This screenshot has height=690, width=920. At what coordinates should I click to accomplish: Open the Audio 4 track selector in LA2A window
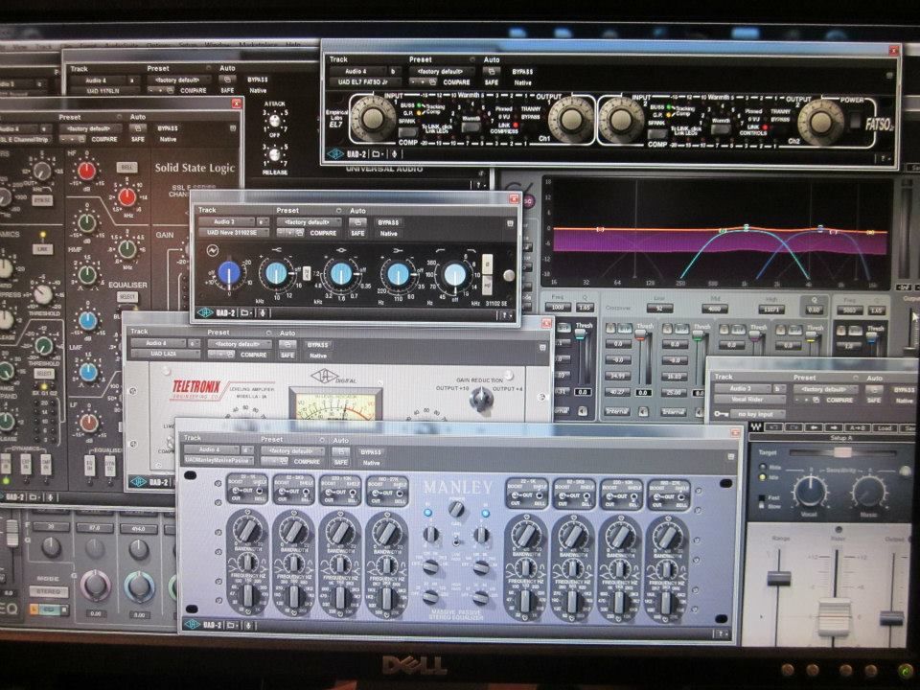[x=159, y=343]
